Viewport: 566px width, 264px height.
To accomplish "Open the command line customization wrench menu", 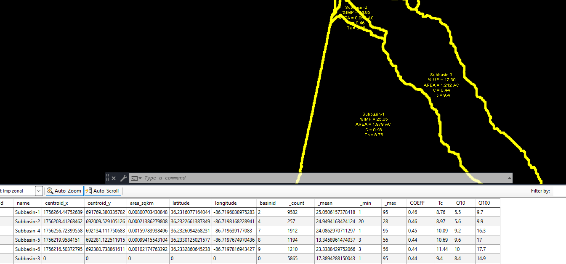I will [123, 177].
